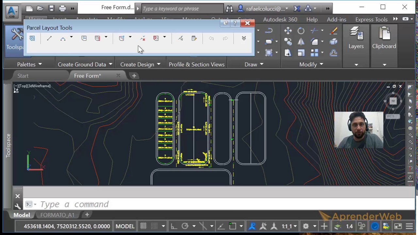Click the Trim tool in Modify panel
Viewport: 418px width, 235px height.
[x=314, y=31]
